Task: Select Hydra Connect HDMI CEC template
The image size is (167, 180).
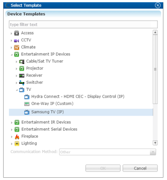Action: (x=78, y=96)
